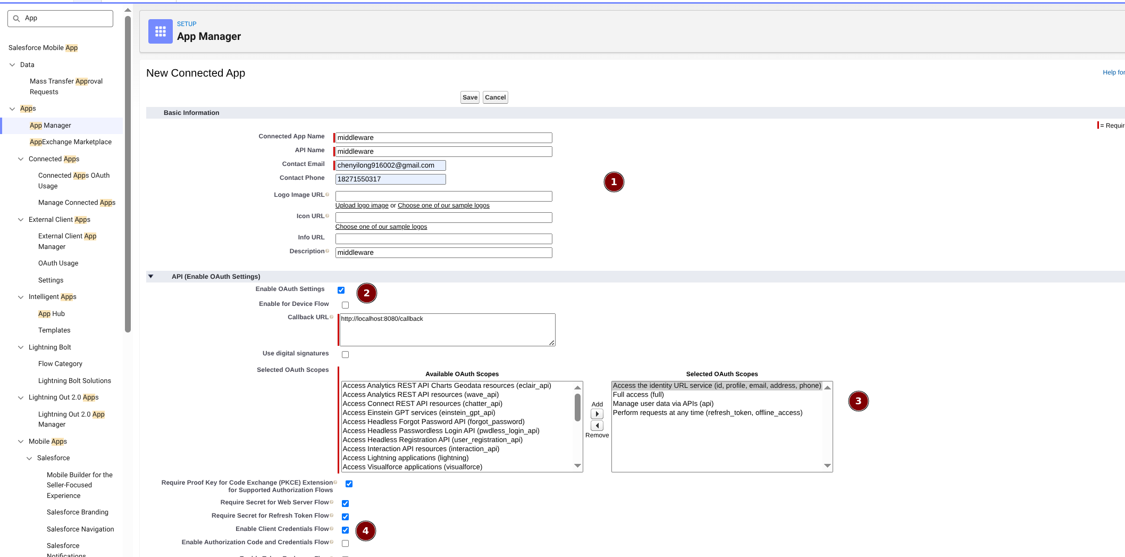Collapse the Data section in sidebar

tap(12, 65)
